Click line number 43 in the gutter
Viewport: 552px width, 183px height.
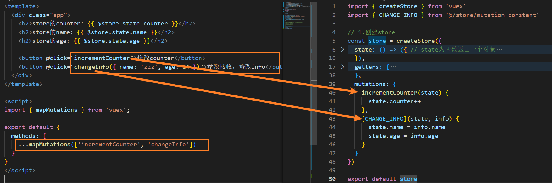pyautogui.click(x=332, y=119)
